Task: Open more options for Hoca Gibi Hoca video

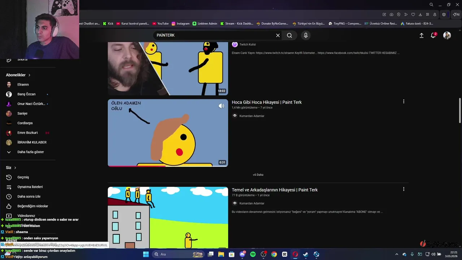Action: point(404,101)
